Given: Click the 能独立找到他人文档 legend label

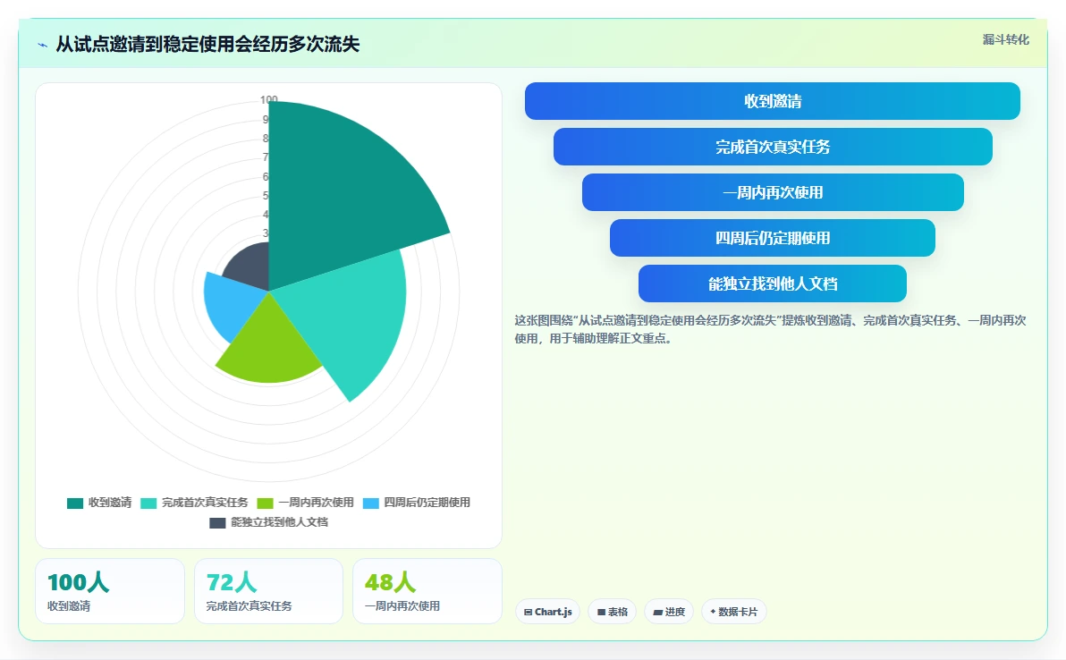Looking at the screenshot, I should 279,522.
